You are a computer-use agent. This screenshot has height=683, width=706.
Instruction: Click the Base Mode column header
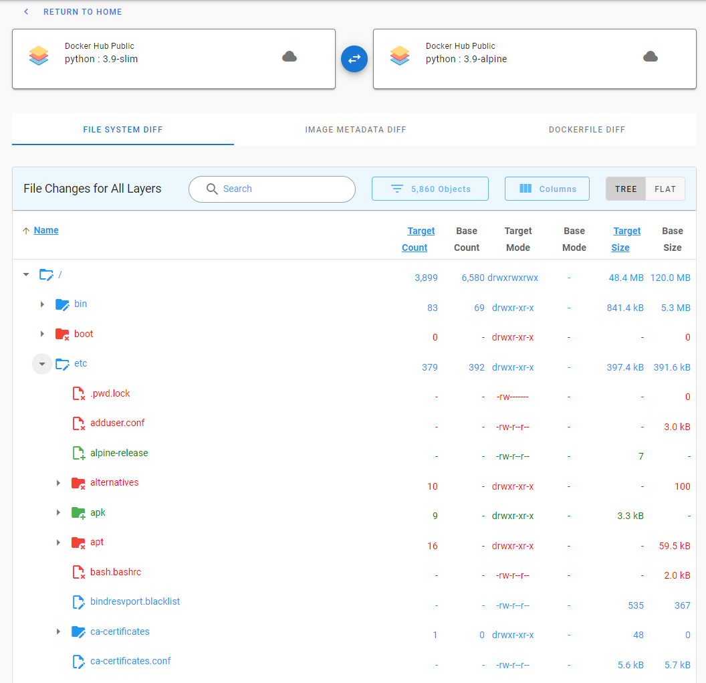click(x=574, y=239)
